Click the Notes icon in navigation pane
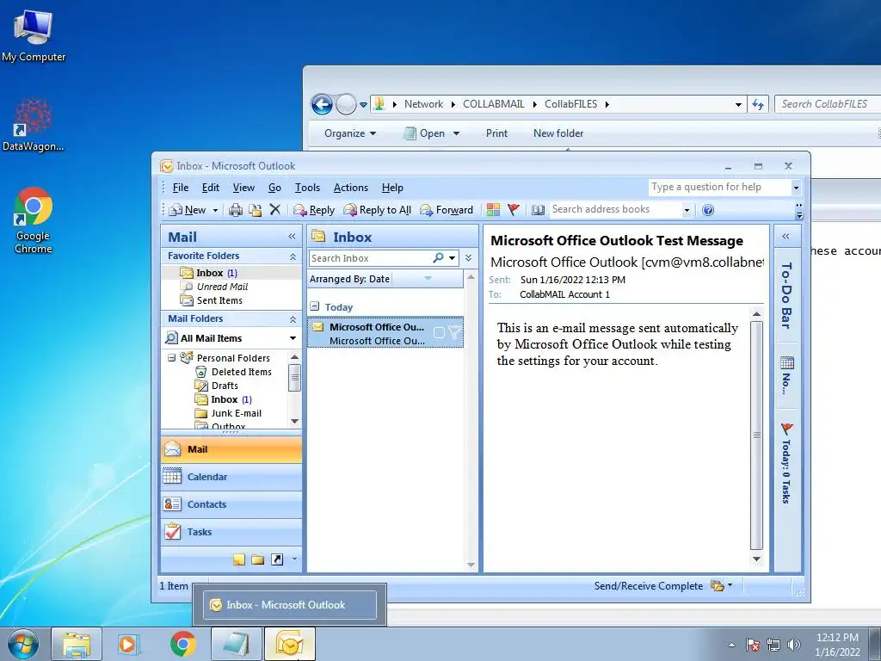This screenshot has width=881, height=661. click(x=239, y=559)
